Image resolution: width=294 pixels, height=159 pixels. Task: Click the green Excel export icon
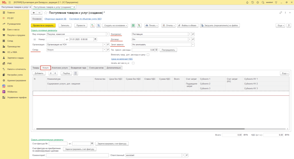click(133, 25)
